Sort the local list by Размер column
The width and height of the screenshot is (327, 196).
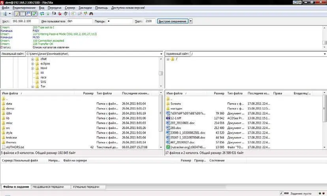tap(88, 93)
